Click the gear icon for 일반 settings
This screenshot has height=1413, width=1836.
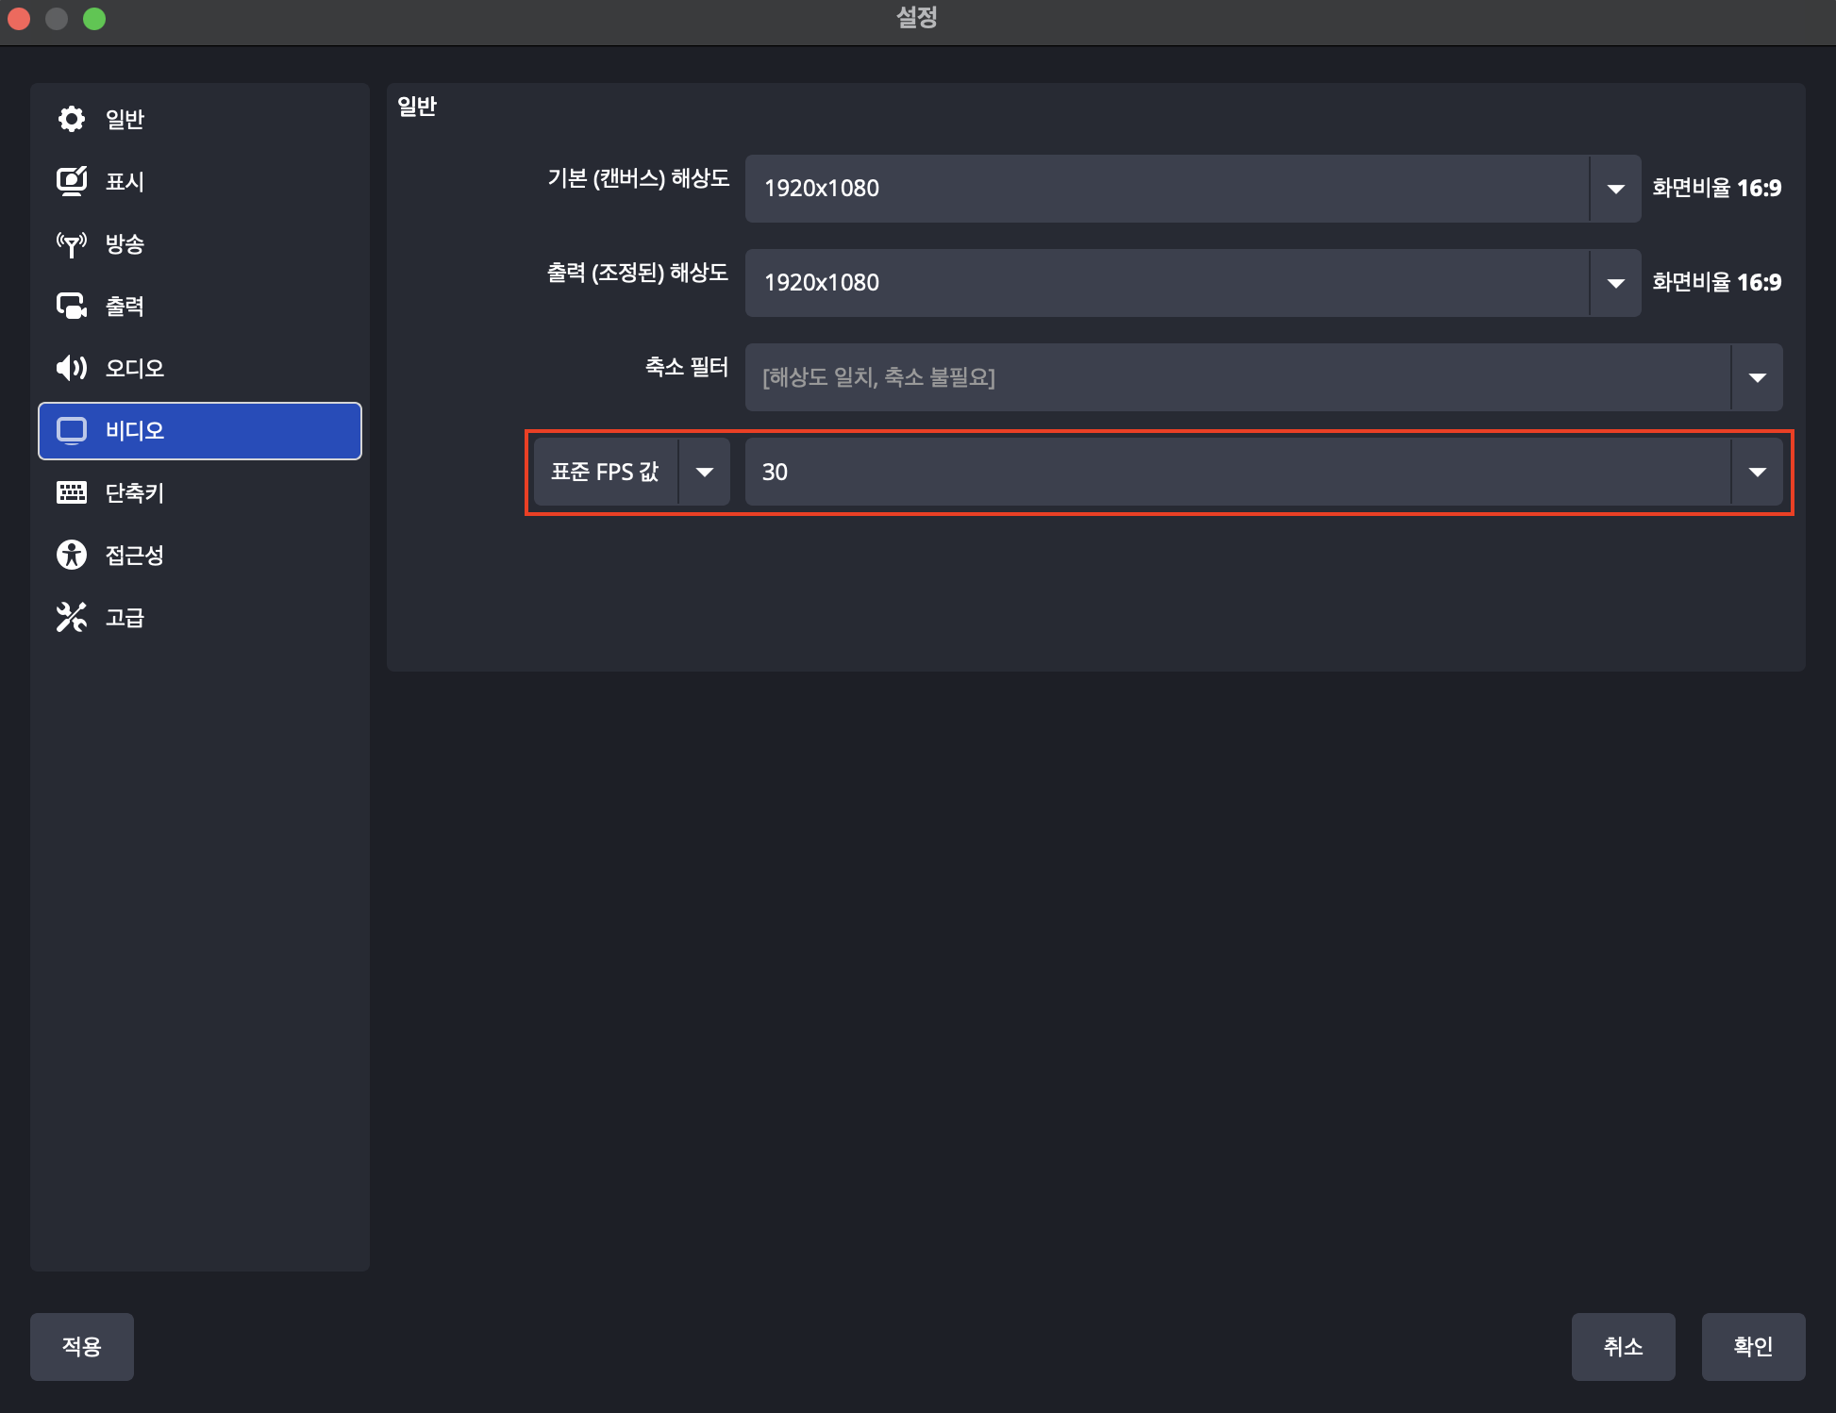click(x=72, y=119)
